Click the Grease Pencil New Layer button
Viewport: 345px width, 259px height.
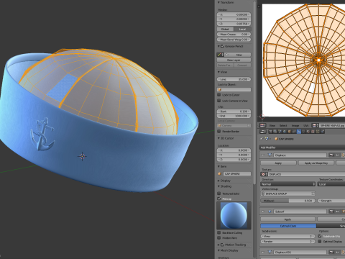(x=234, y=60)
